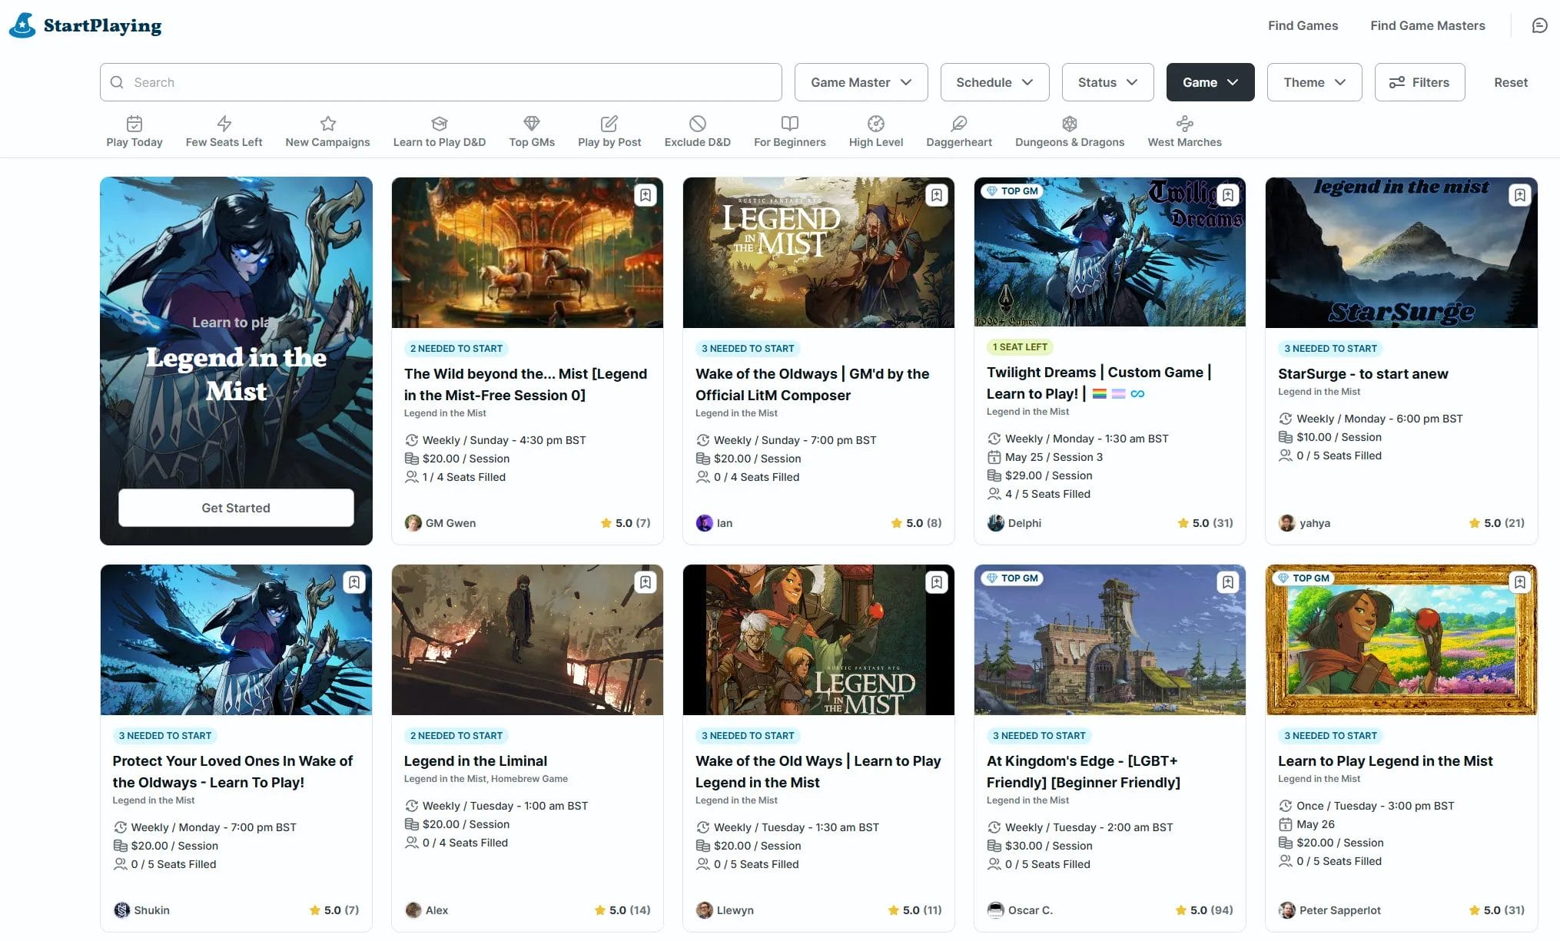View Shukin's avatar profile

click(122, 910)
